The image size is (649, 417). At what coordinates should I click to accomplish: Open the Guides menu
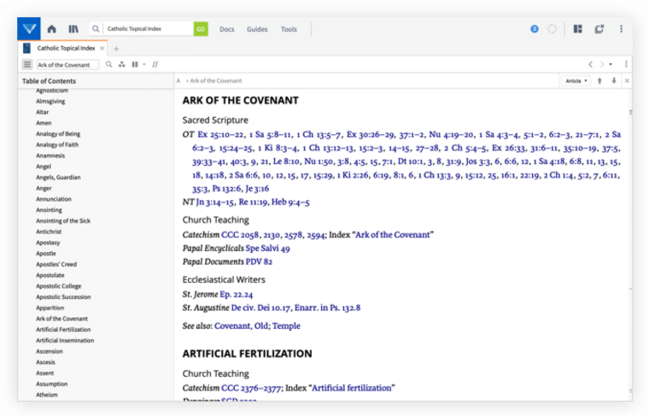pyautogui.click(x=257, y=29)
